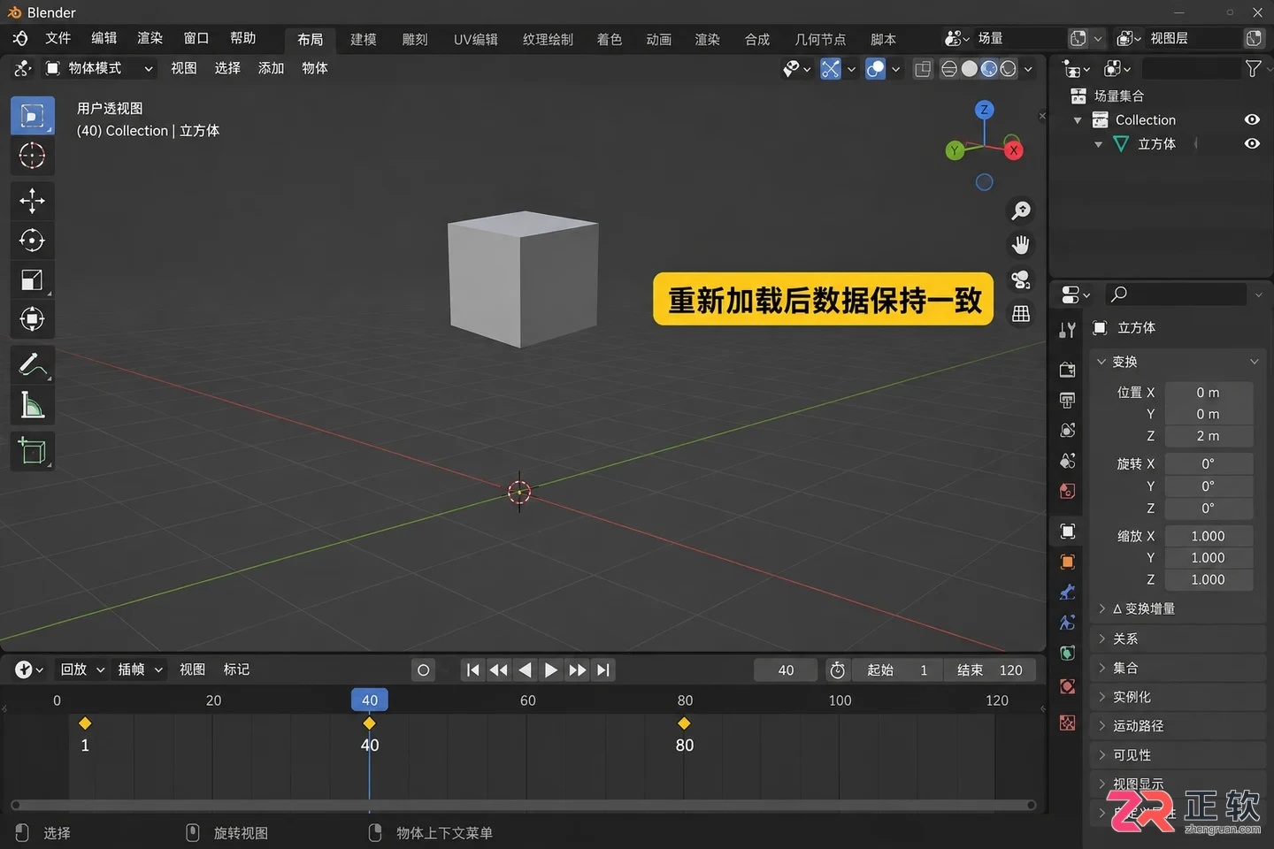
Task: Switch to wireframe shading
Action: click(949, 68)
